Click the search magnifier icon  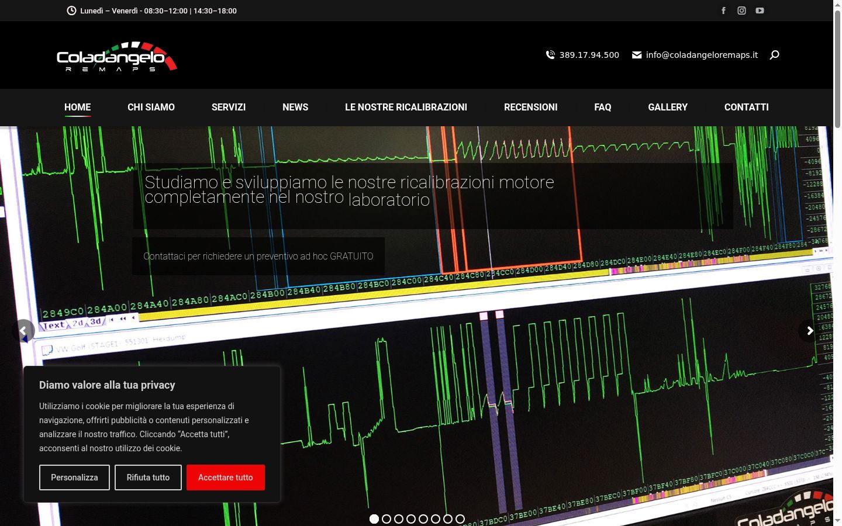pyautogui.click(x=775, y=55)
